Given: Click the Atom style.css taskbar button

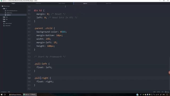Looking at the screenshot, I should [30, 95].
